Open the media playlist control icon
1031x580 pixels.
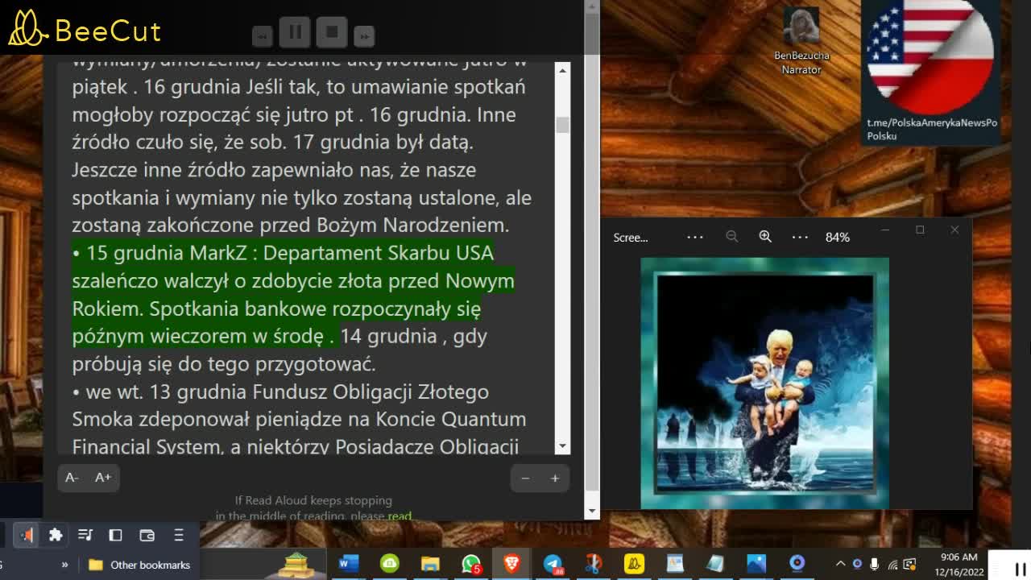pyautogui.click(x=85, y=535)
